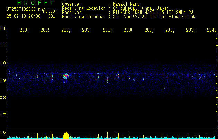The width and height of the screenshot is (218, 139).
Task: Click the 0.7 frequency axis label
Action: tap(3, 115)
